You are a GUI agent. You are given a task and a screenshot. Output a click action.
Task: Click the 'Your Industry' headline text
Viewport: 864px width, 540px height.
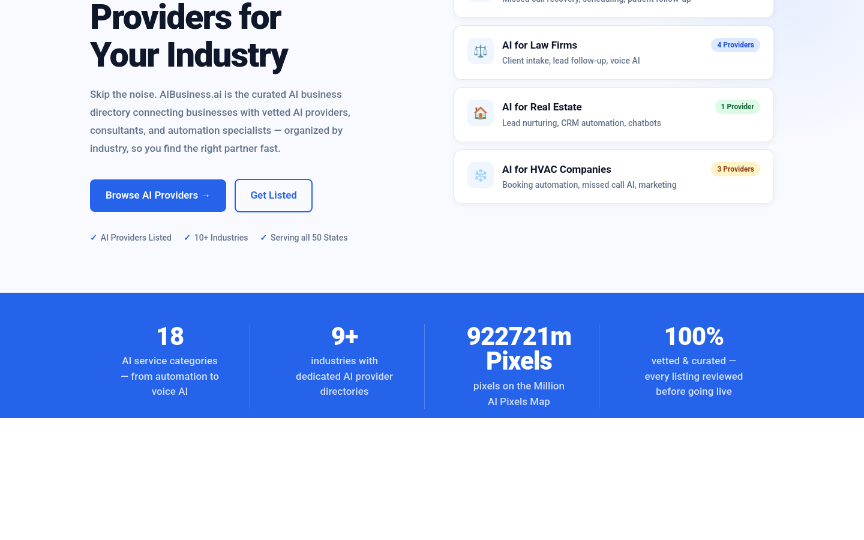(x=189, y=55)
